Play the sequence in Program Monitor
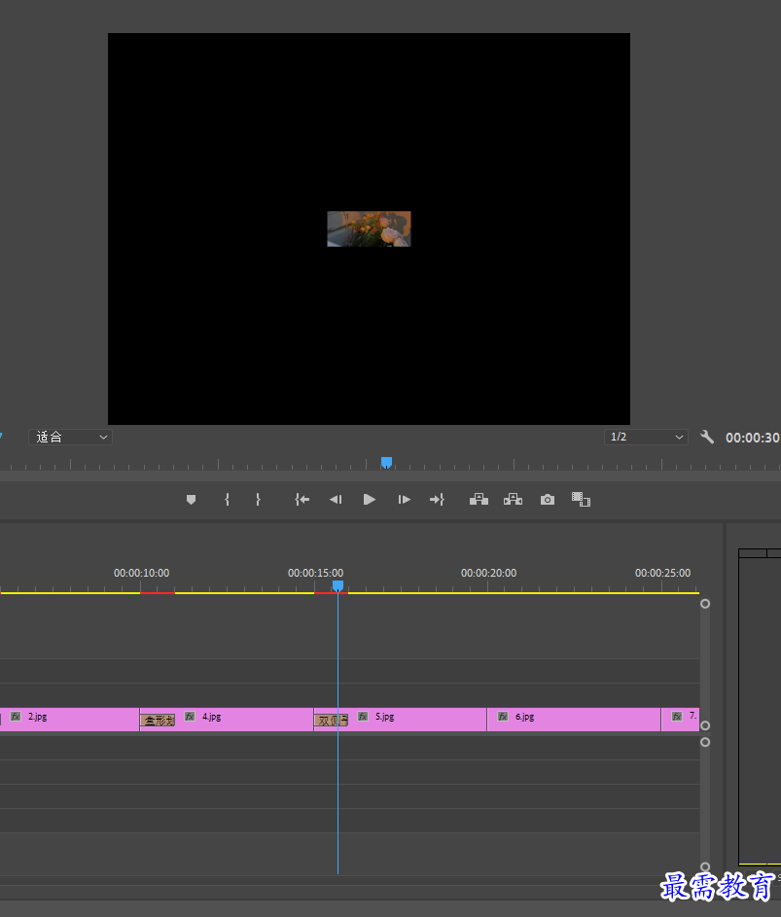Screen dimensions: 781x917 (x=370, y=500)
